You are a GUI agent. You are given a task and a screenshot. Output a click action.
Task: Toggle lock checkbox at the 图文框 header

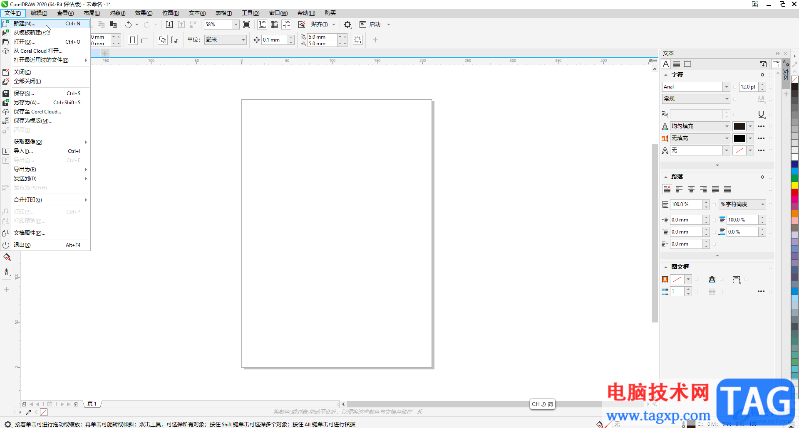[770, 267]
